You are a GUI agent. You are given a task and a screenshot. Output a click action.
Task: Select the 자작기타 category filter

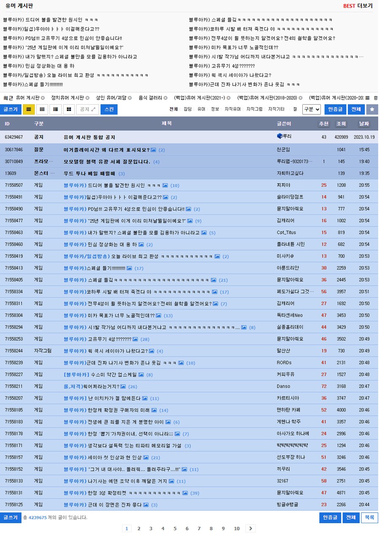(277, 109)
